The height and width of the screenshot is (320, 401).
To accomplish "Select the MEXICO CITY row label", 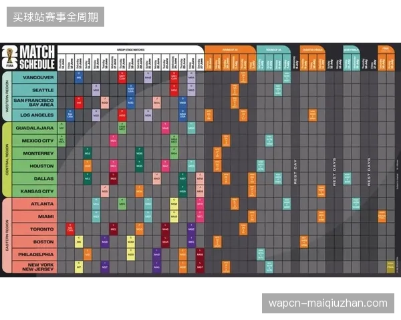I will pyautogui.click(x=35, y=141).
